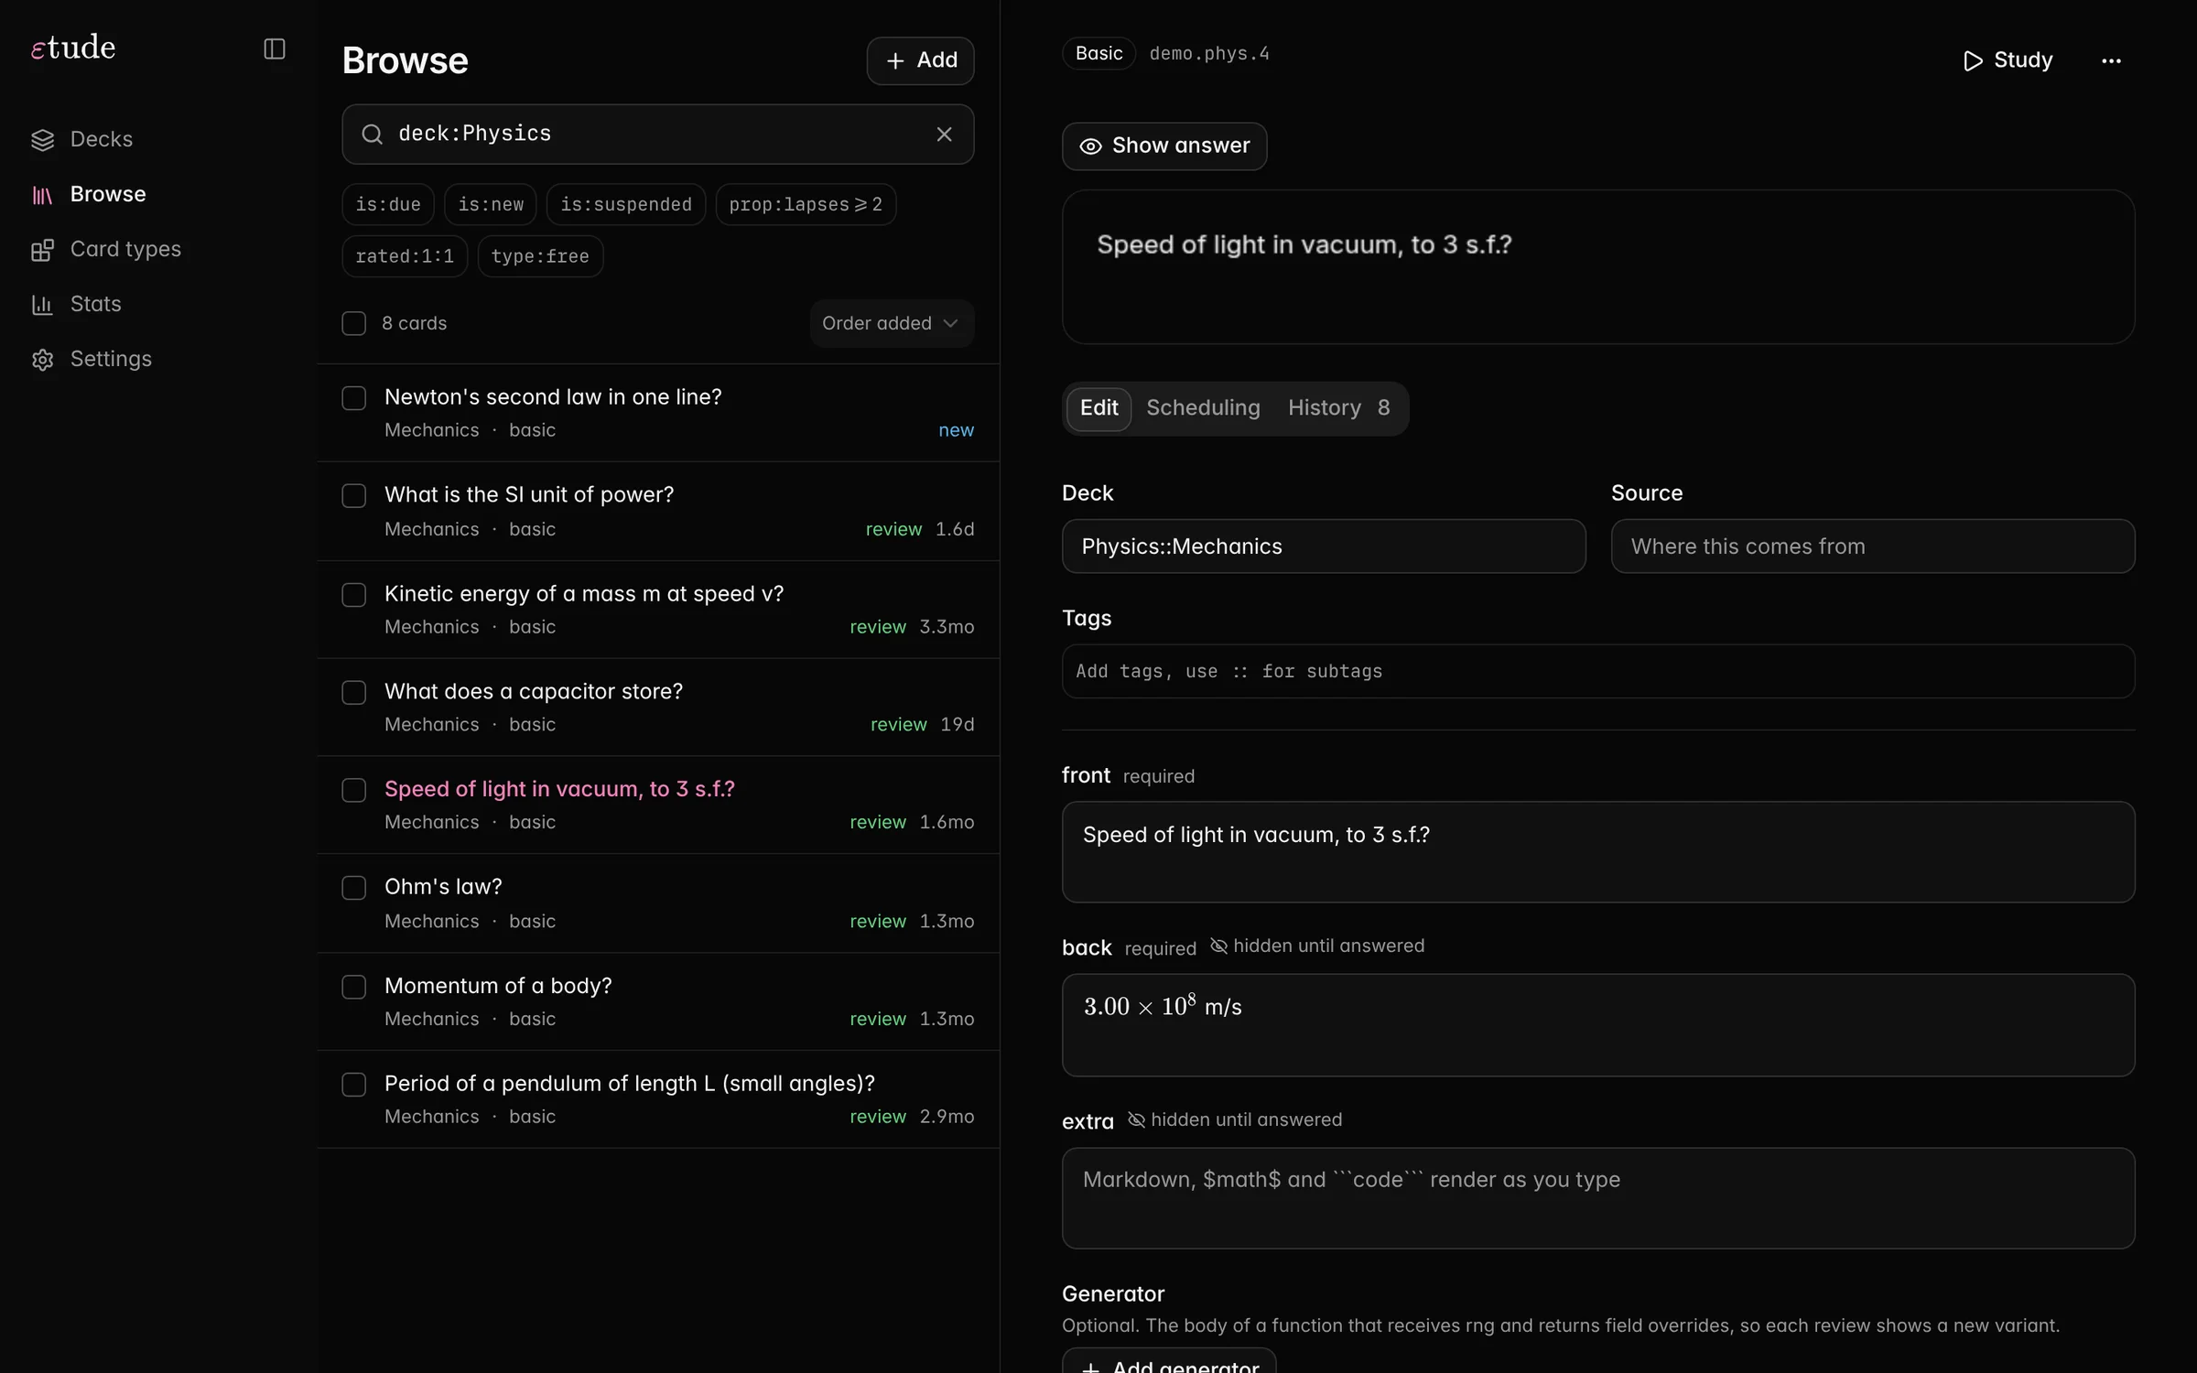This screenshot has width=2197, height=1373.
Task: Click the Basic card type badge
Action: pyautogui.click(x=1098, y=53)
